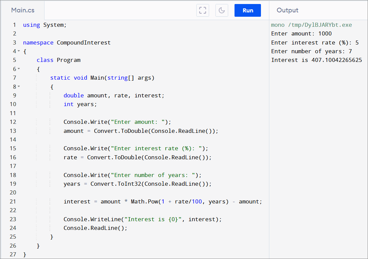Screen dimensions: 368x259
Task: Toggle dark mode with the moon icon
Action: click(x=221, y=10)
